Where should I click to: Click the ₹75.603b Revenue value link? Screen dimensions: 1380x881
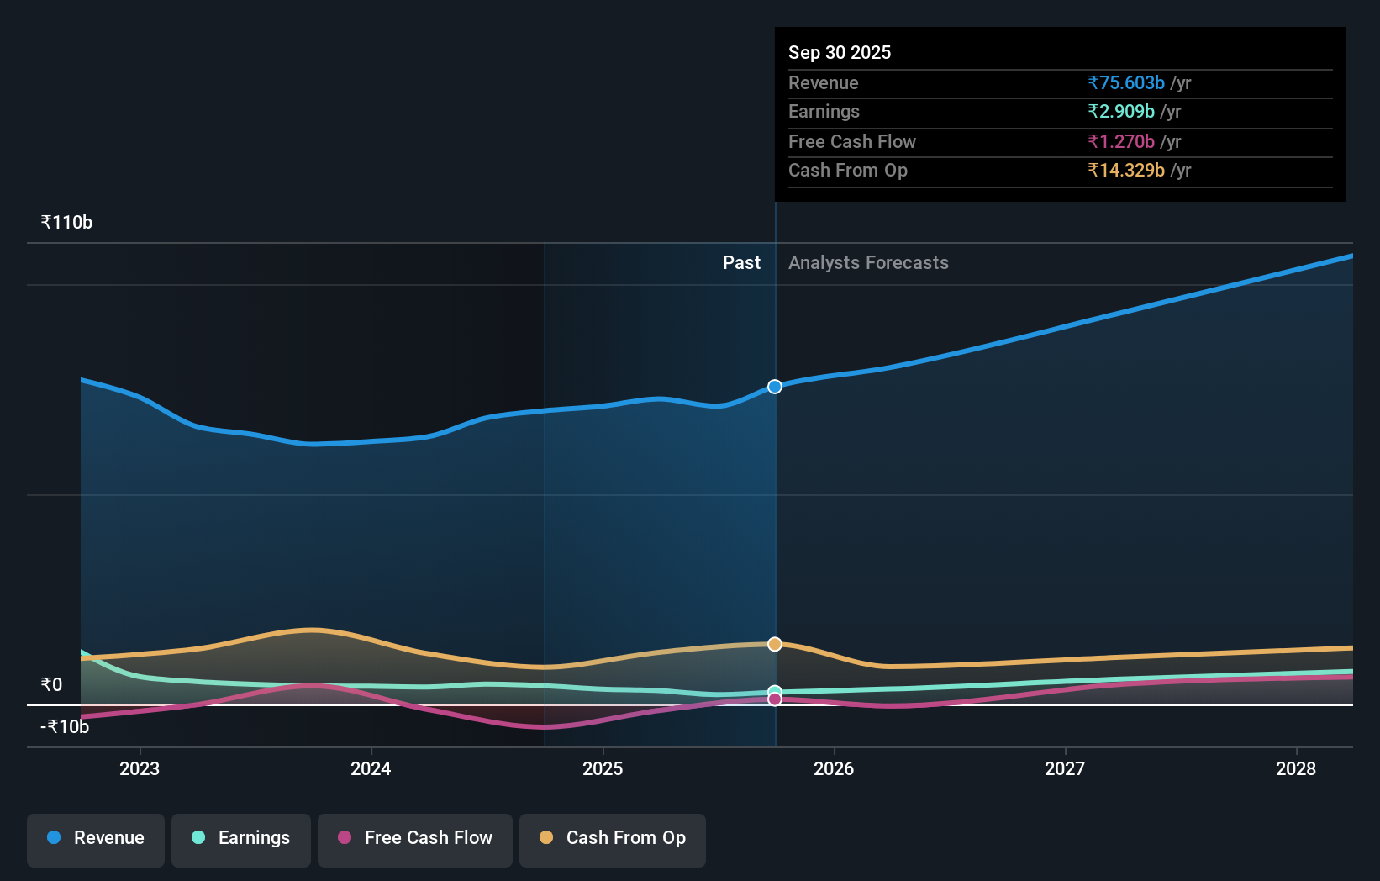tap(1125, 83)
